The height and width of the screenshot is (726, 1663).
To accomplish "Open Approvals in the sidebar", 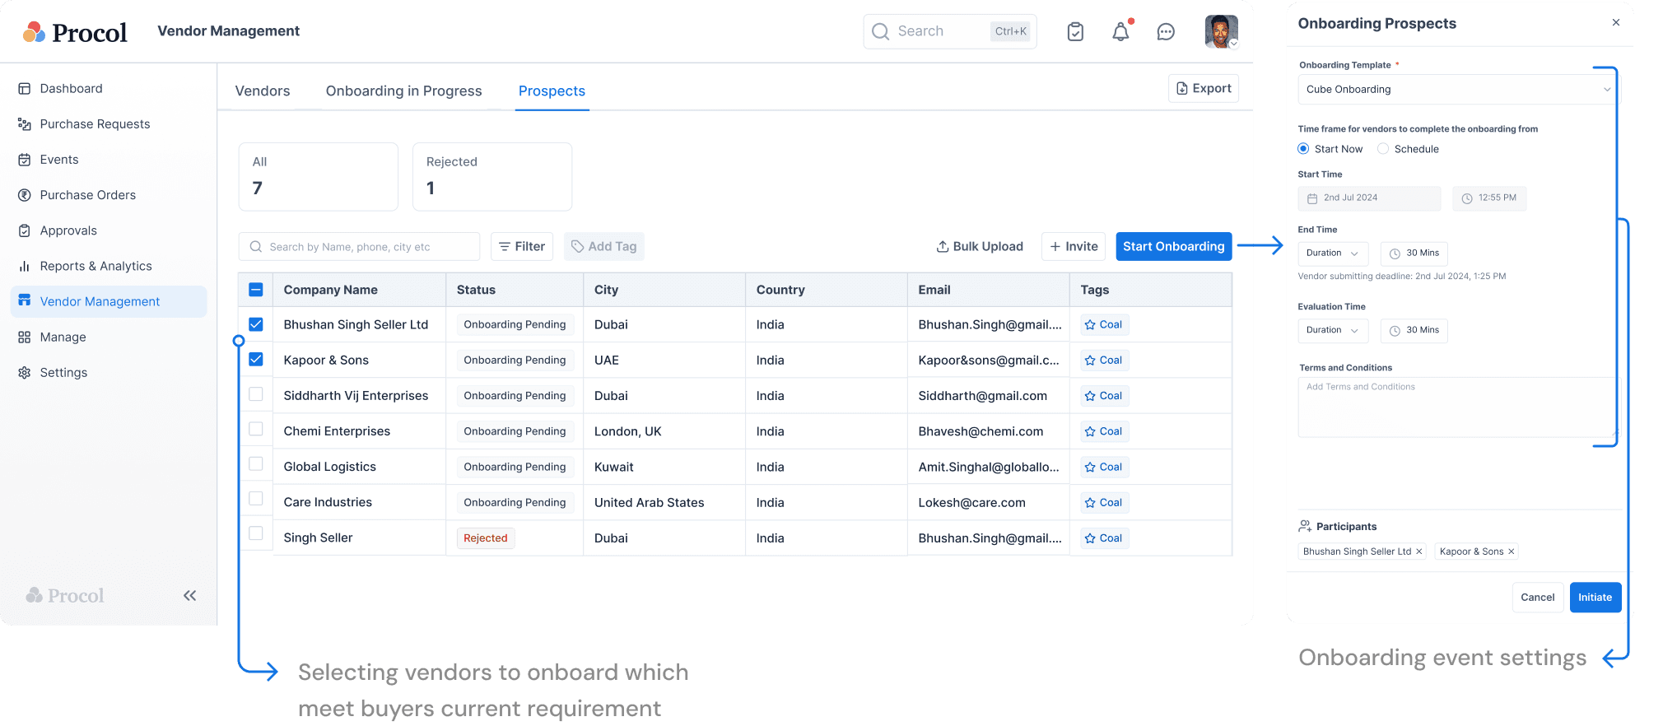I will [58, 230].
